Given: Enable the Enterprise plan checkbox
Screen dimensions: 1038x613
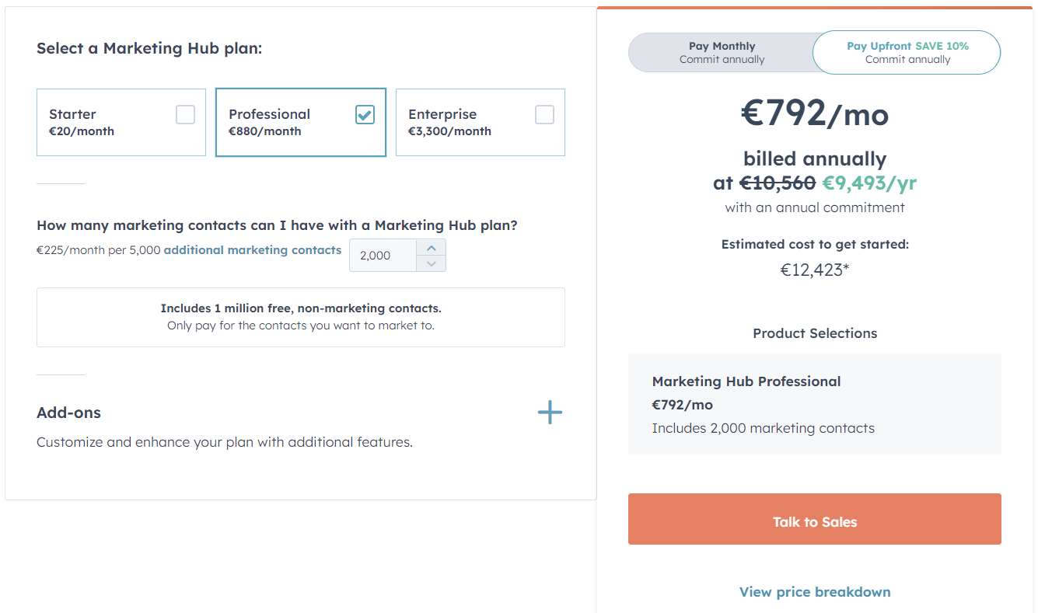Looking at the screenshot, I should [544, 113].
